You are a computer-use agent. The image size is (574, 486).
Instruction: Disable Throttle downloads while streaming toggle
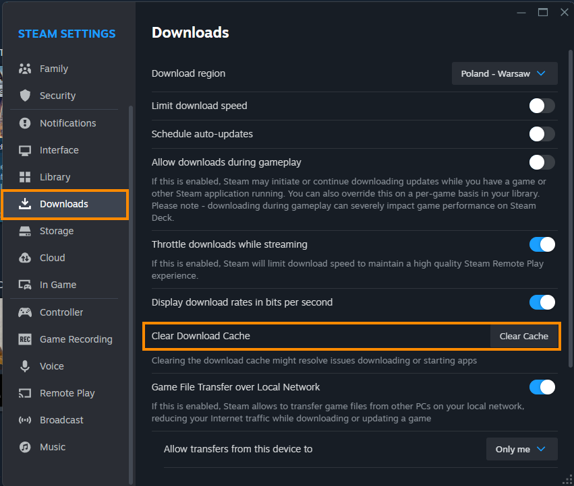(x=542, y=244)
